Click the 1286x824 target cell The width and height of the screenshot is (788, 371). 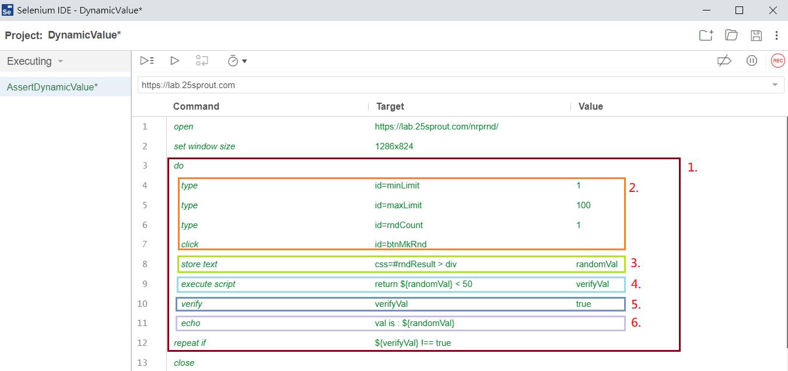coord(394,146)
